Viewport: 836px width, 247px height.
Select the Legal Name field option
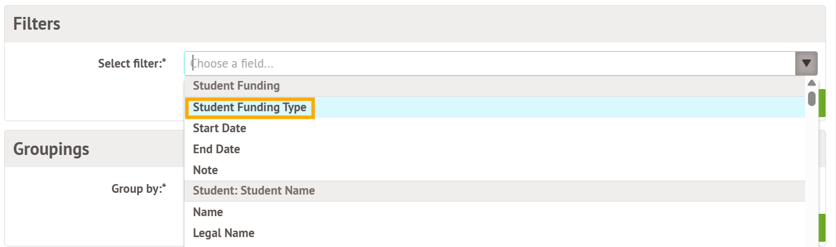pos(224,233)
